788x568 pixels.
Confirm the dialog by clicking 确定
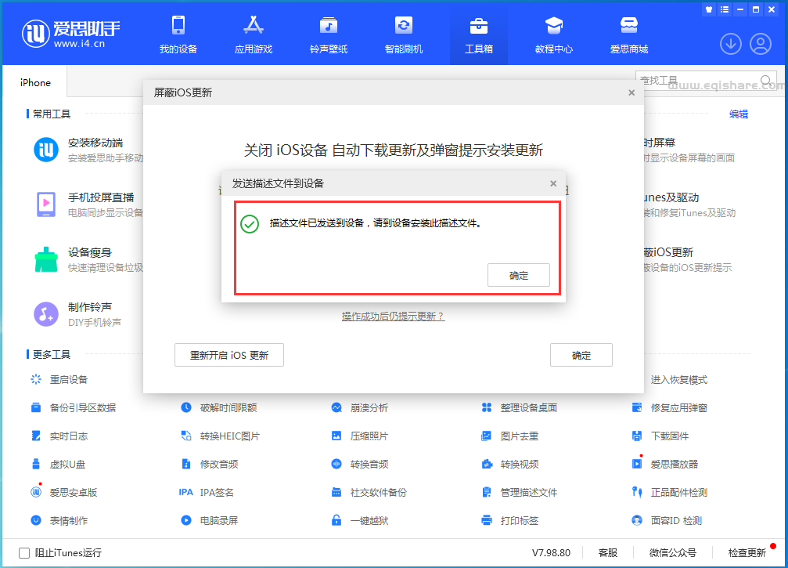click(x=518, y=275)
